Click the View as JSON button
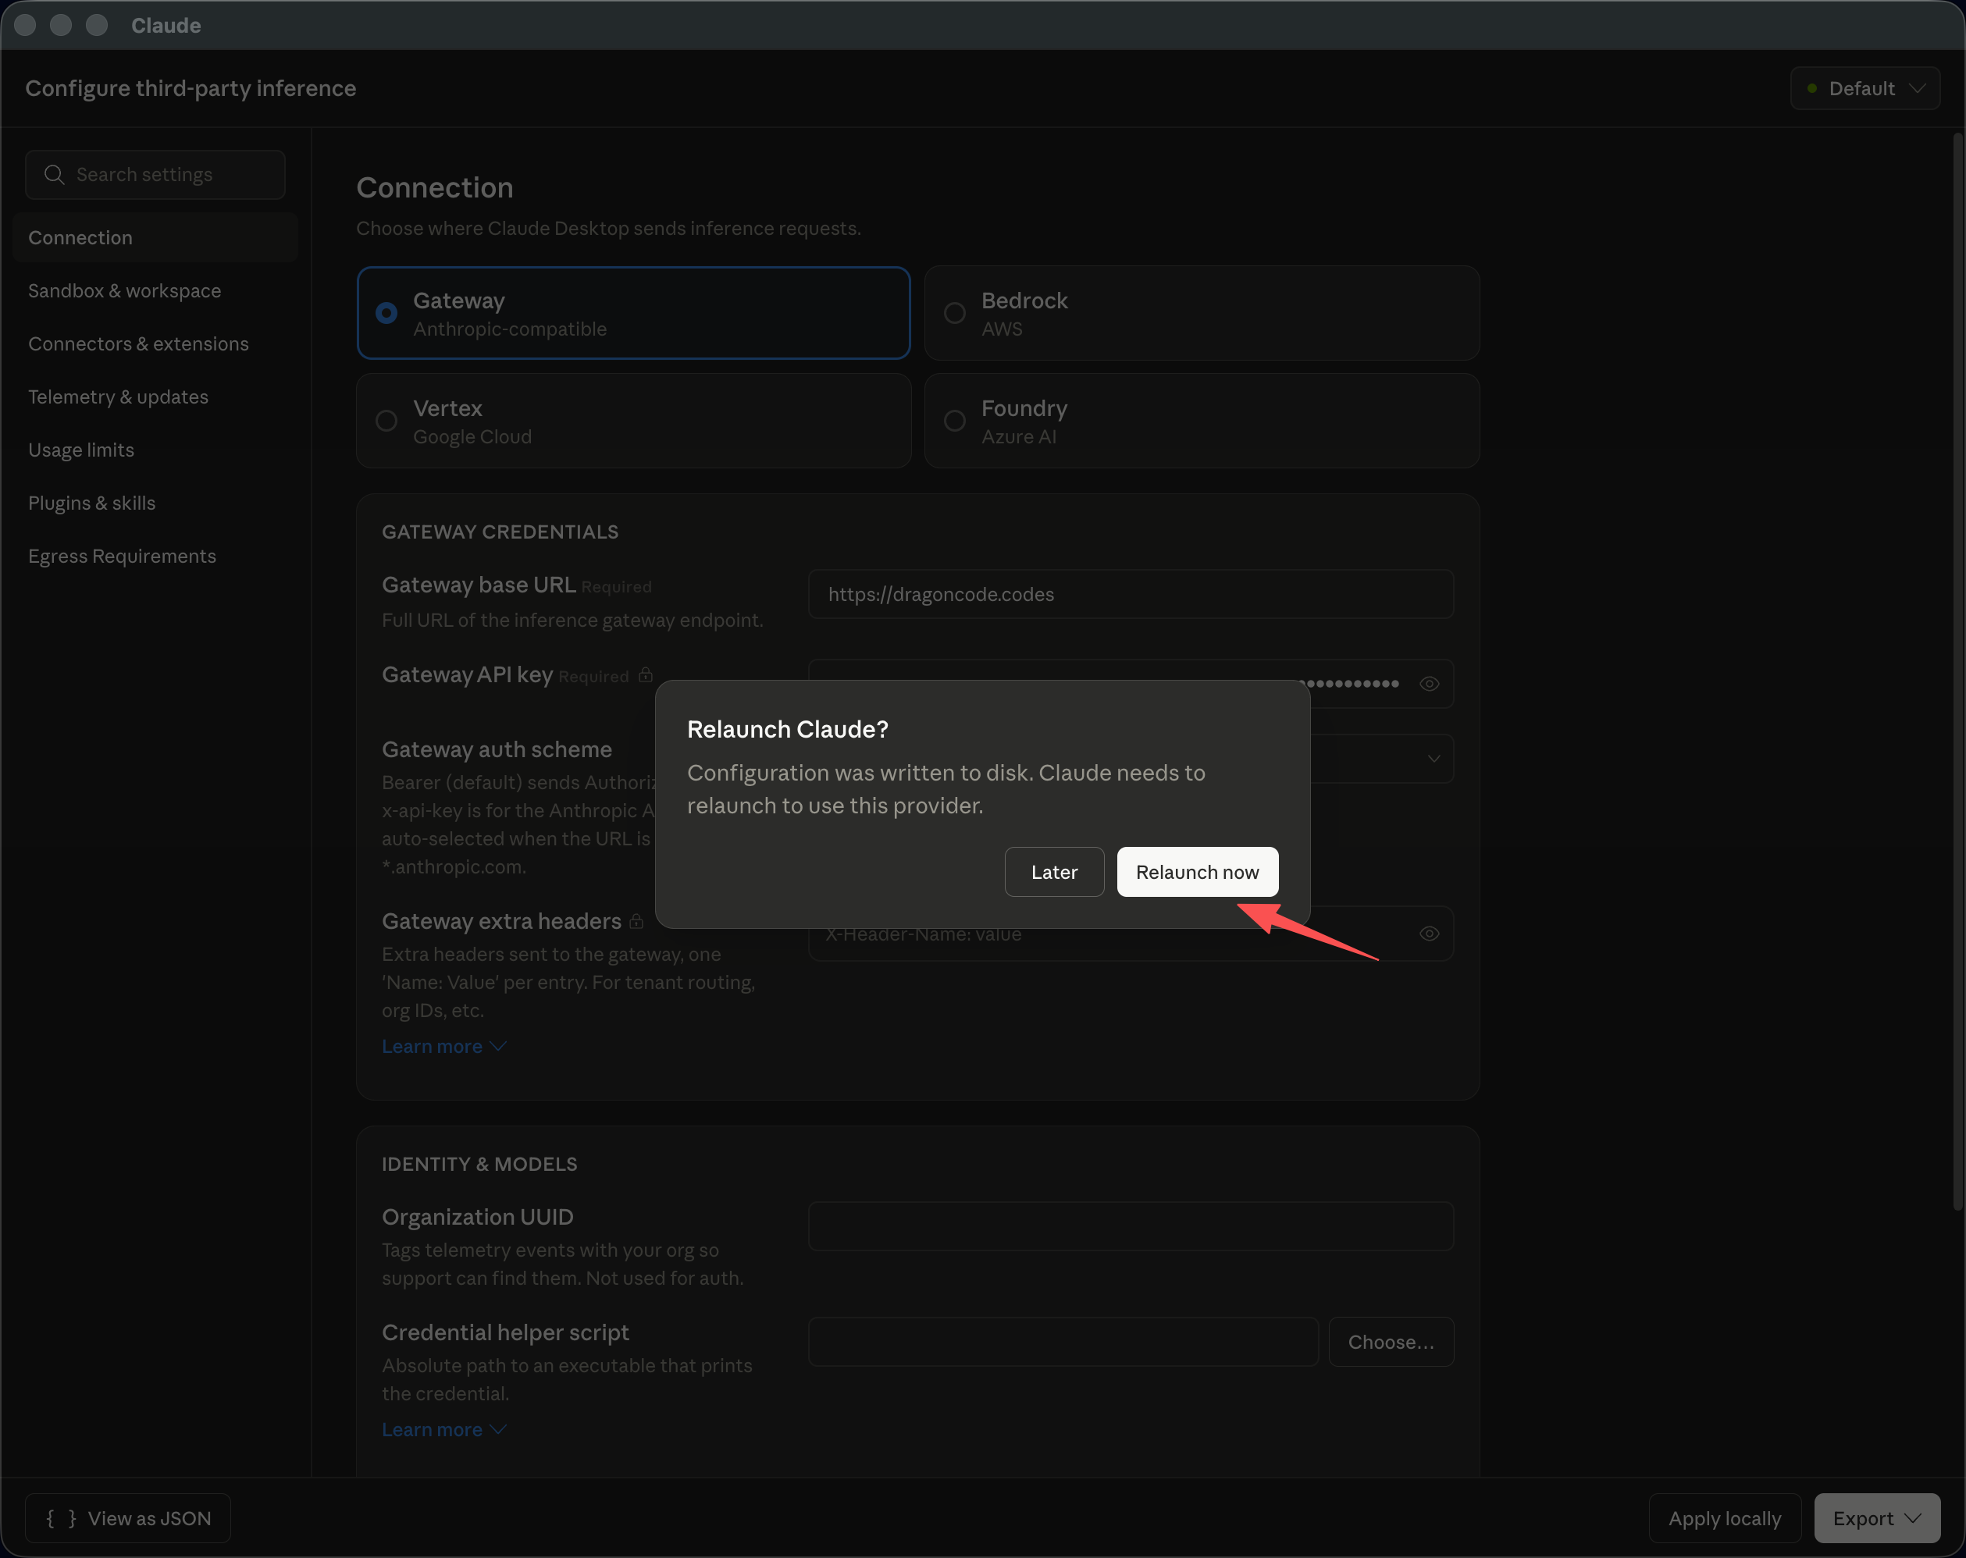Image resolution: width=1966 pixels, height=1558 pixels. [129, 1518]
